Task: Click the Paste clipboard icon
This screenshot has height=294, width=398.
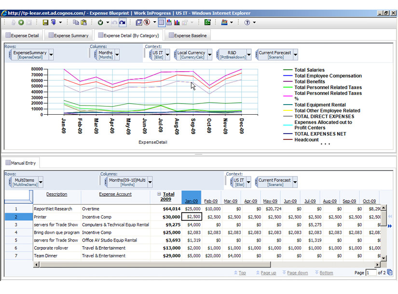Action: (83, 23)
